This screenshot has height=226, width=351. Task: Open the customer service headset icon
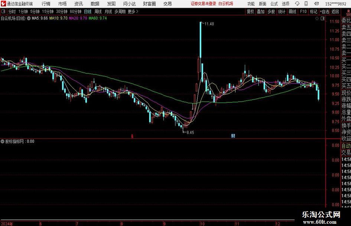coord(297,4)
